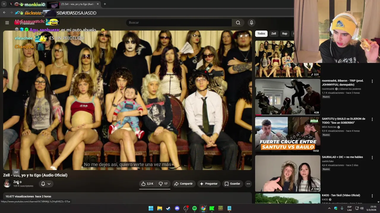The width and height of the screenshot is (380, 213).
Task: Expand notification options chevron beside the bell
Action: (49, 184)
